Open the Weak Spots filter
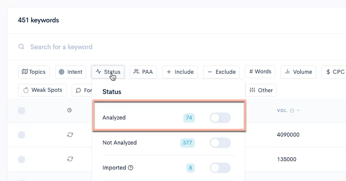The image size is (346, 181). tap(42, 90)
